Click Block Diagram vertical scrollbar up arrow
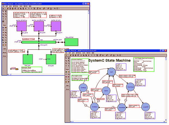The image size is (169, 125). click(89, 11)
